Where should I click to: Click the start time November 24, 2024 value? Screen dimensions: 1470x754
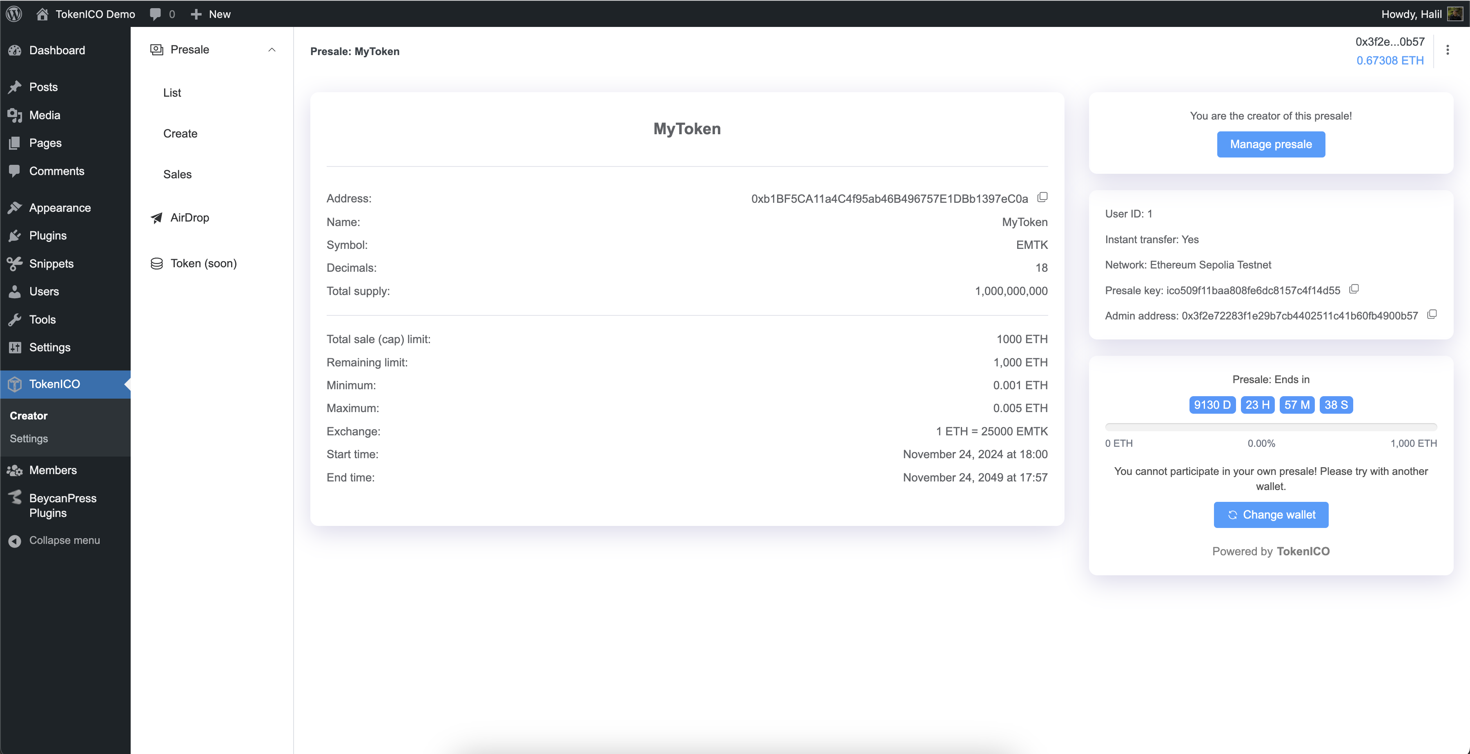coord(975,455)
